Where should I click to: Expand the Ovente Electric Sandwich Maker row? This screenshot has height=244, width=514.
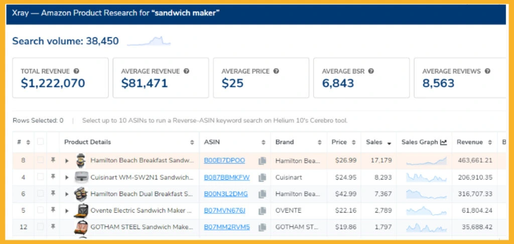click(x=67, y=210)
